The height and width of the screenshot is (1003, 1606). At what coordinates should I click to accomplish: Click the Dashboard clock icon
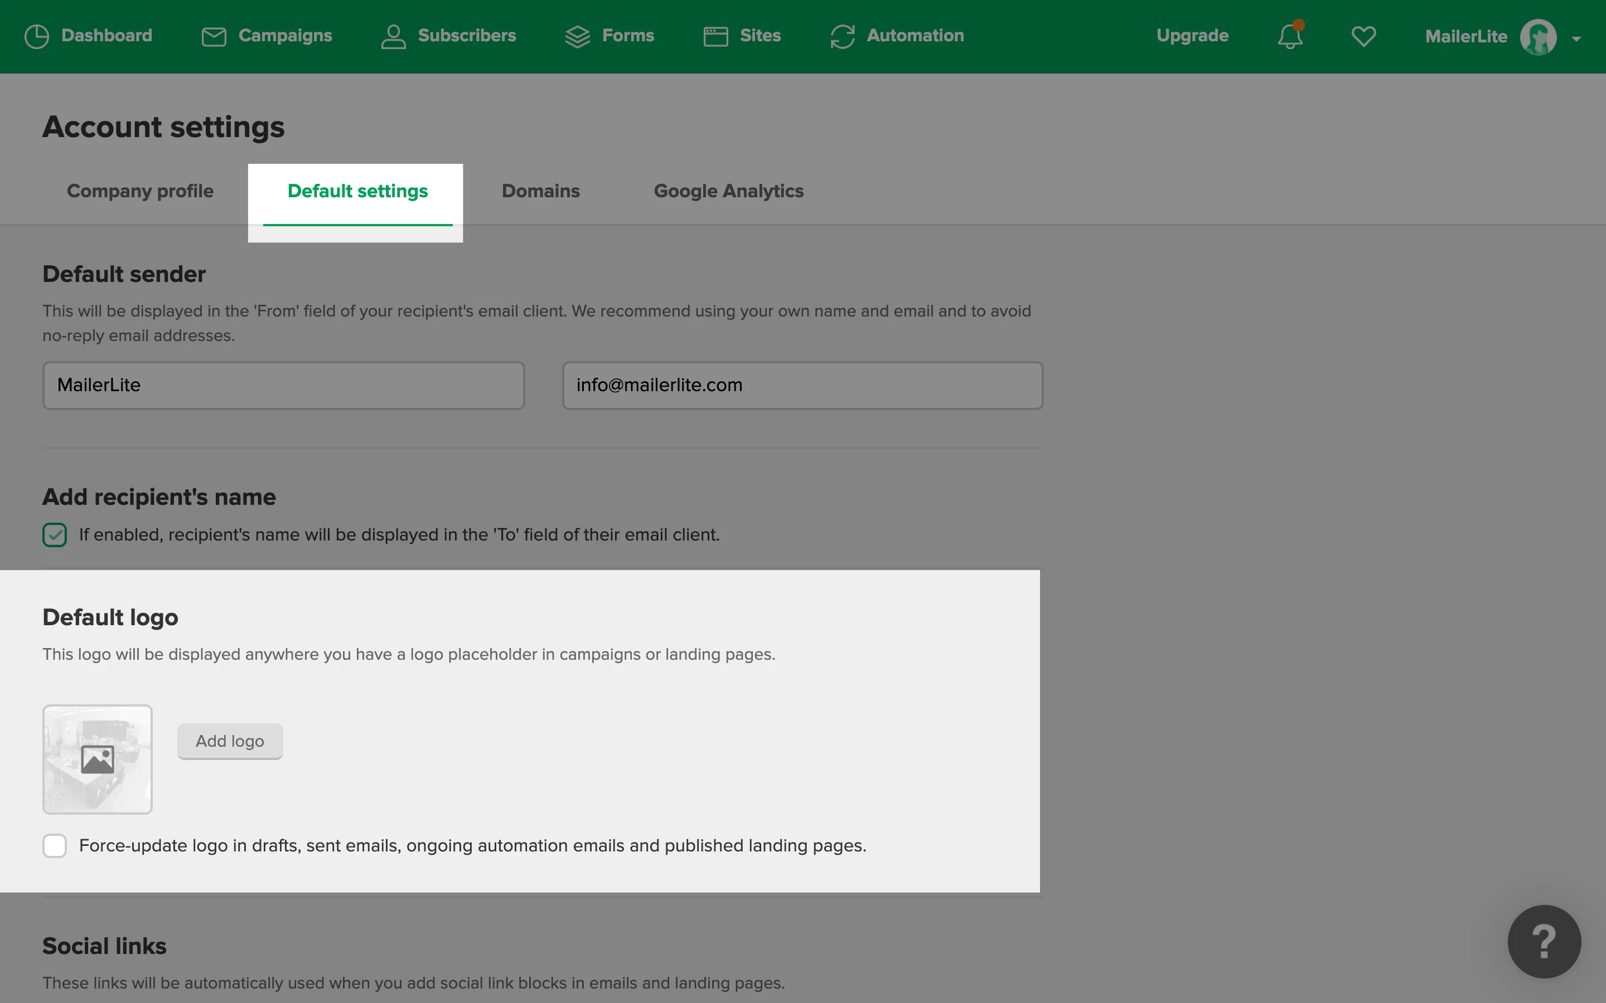36,36
